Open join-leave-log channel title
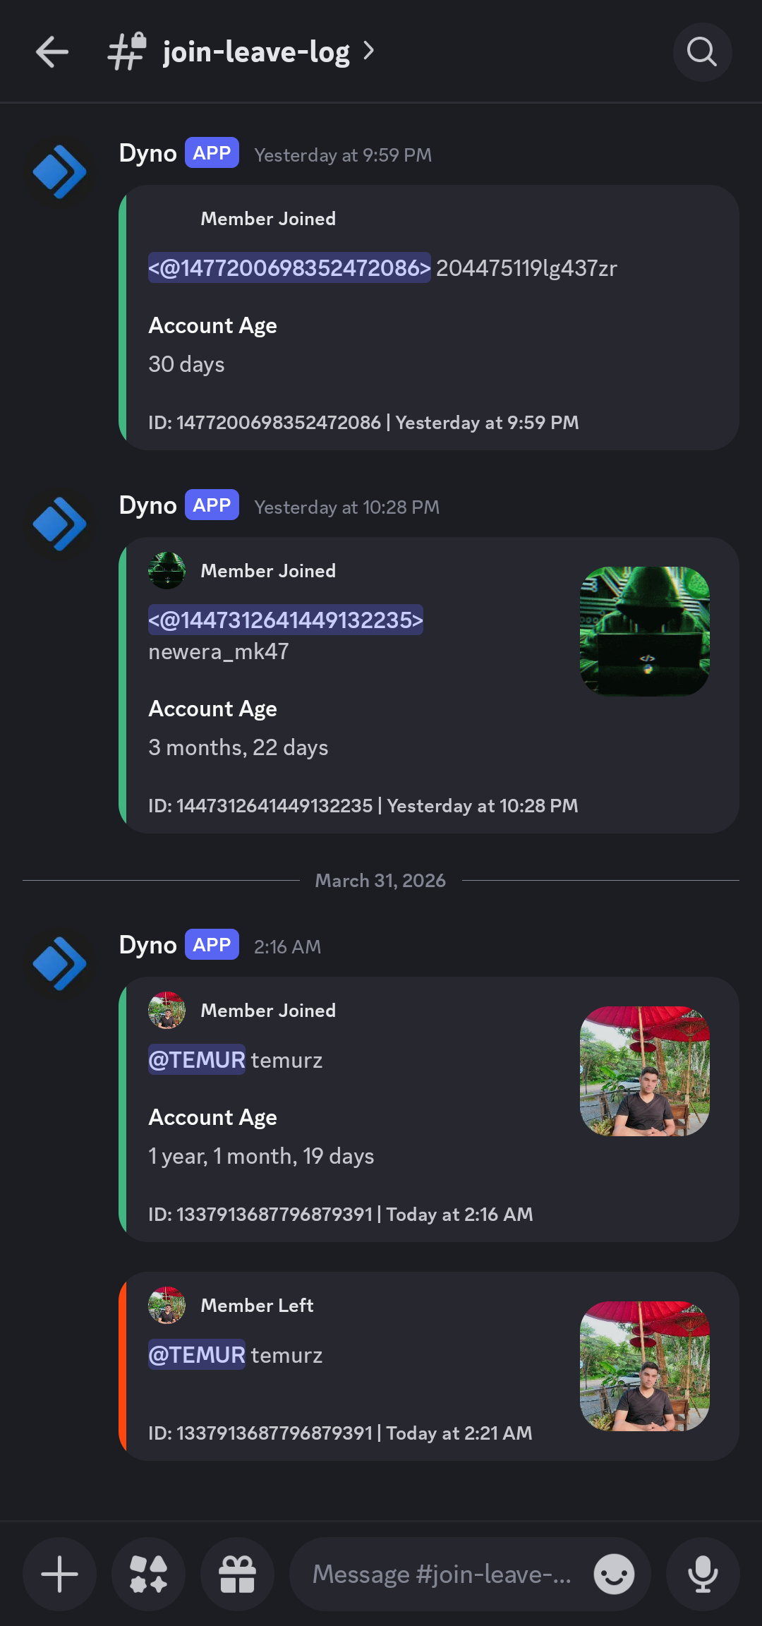Image resolution: width=762 pixels, height=1626 pixels. point(256,52)
